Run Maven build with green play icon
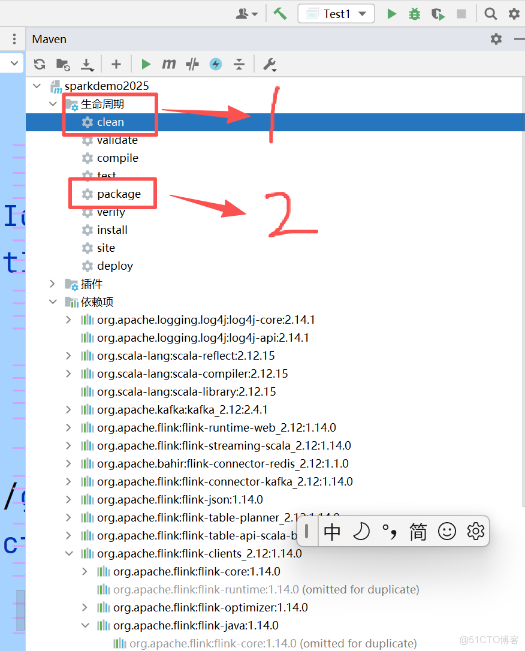This screenshot has width=525, height=651. point(146,64)
